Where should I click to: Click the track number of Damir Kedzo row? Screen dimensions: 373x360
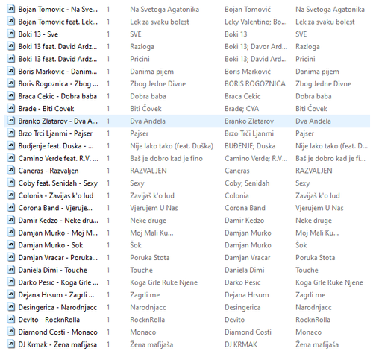click(x=108, y=221)
